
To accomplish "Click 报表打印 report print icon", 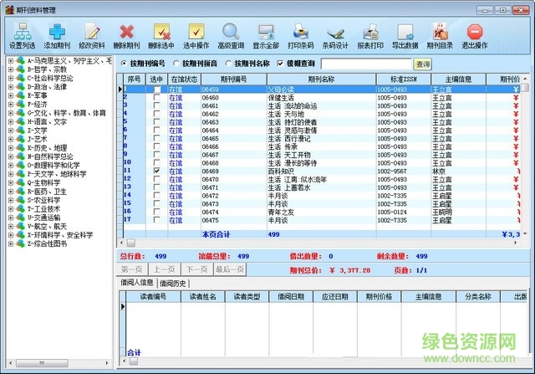I will pyautogui.click(x=370, y=36).
